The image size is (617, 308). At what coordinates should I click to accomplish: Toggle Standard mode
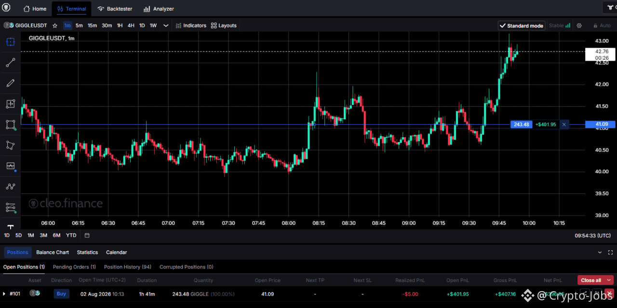click(521, 26)
